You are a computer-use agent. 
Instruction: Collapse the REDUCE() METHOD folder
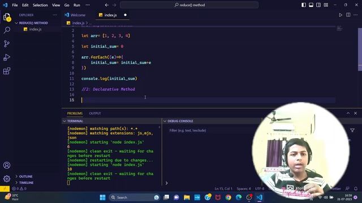coord(33,23)
